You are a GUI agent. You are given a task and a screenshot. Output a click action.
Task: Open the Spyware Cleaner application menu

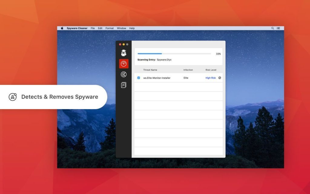click(77, 28)
